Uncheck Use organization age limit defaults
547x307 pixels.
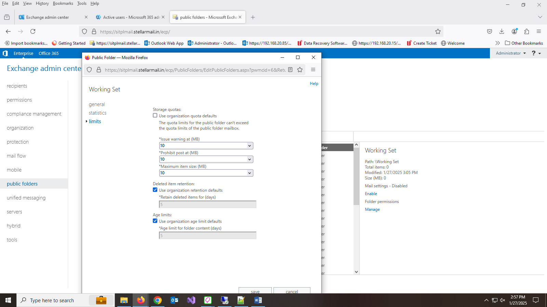click(x=155, y=221)
